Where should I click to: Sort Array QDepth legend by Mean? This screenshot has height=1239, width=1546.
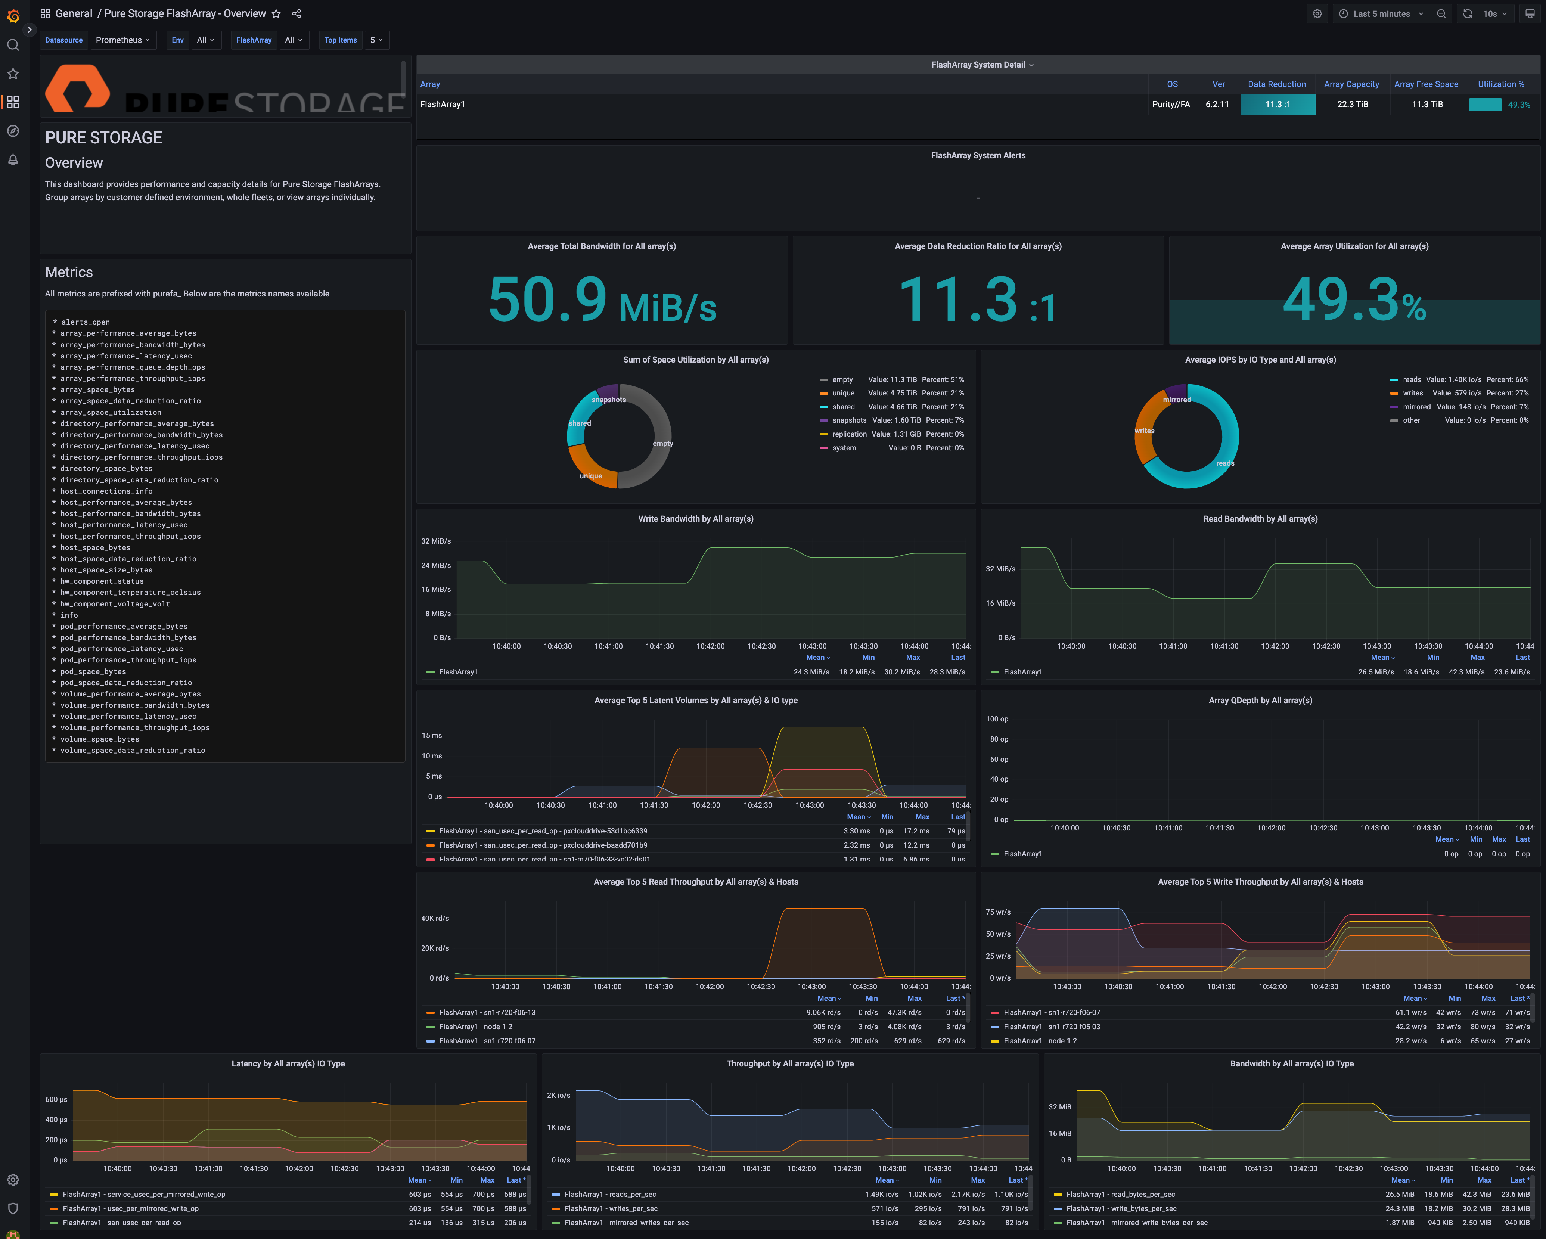pos(1446,839)
